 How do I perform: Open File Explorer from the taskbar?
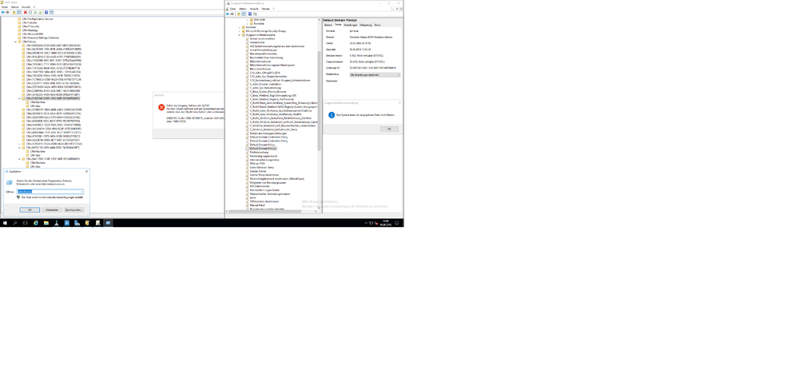[x=46, y=223]
